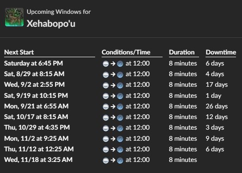The height and width of the screenshot is (173, 242).
Task: Click the rain weather icon in Saturday 6:45 PM row
Action: [x=120, y=64]
